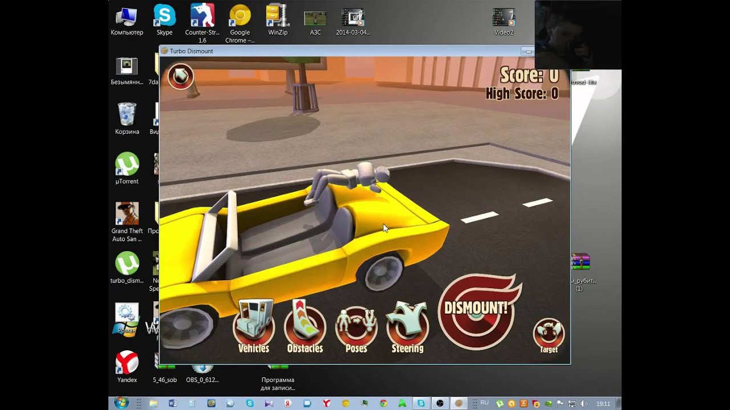The height and width of the screenshot is (410, 730).
Task: Open the Steering options
Action: (x=408, y=326)
